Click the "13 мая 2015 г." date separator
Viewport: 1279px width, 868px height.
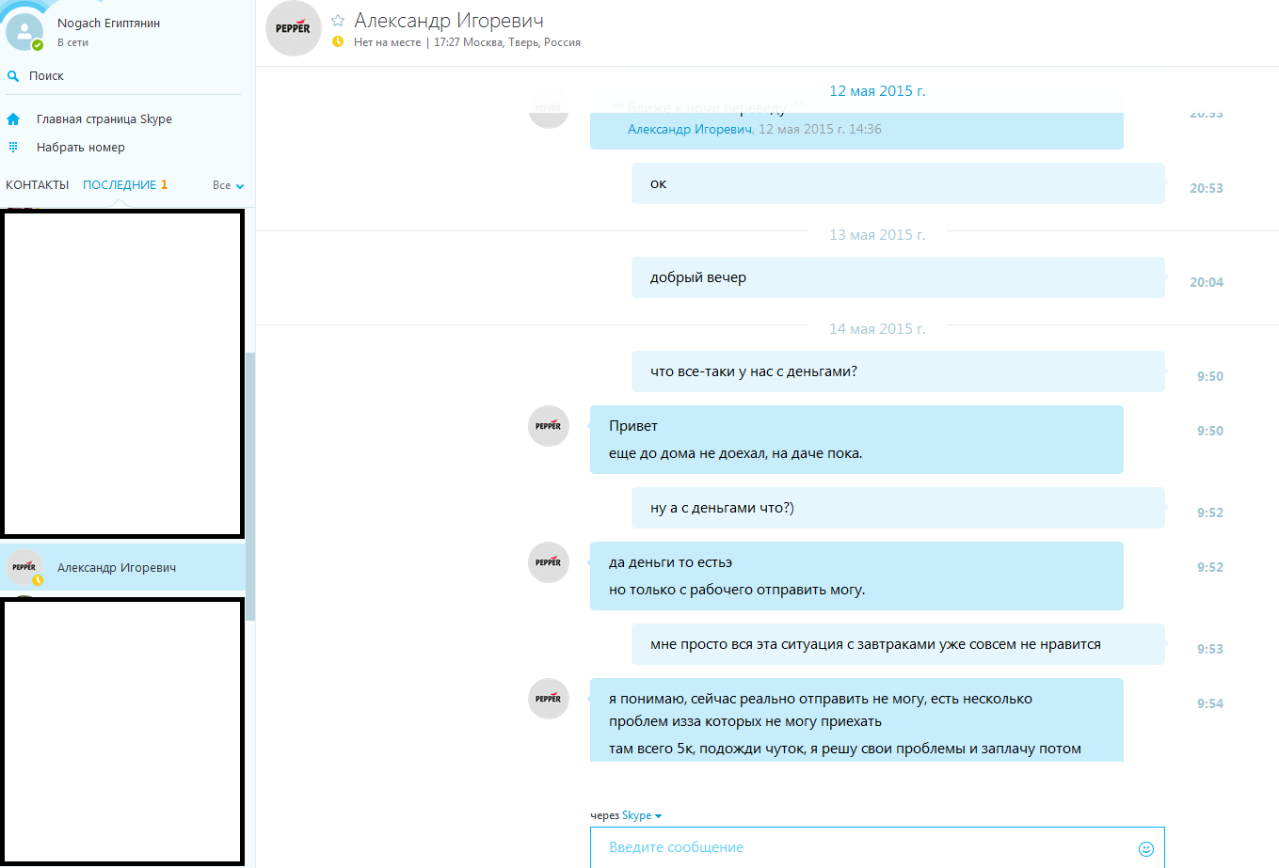tap(877, 235)
